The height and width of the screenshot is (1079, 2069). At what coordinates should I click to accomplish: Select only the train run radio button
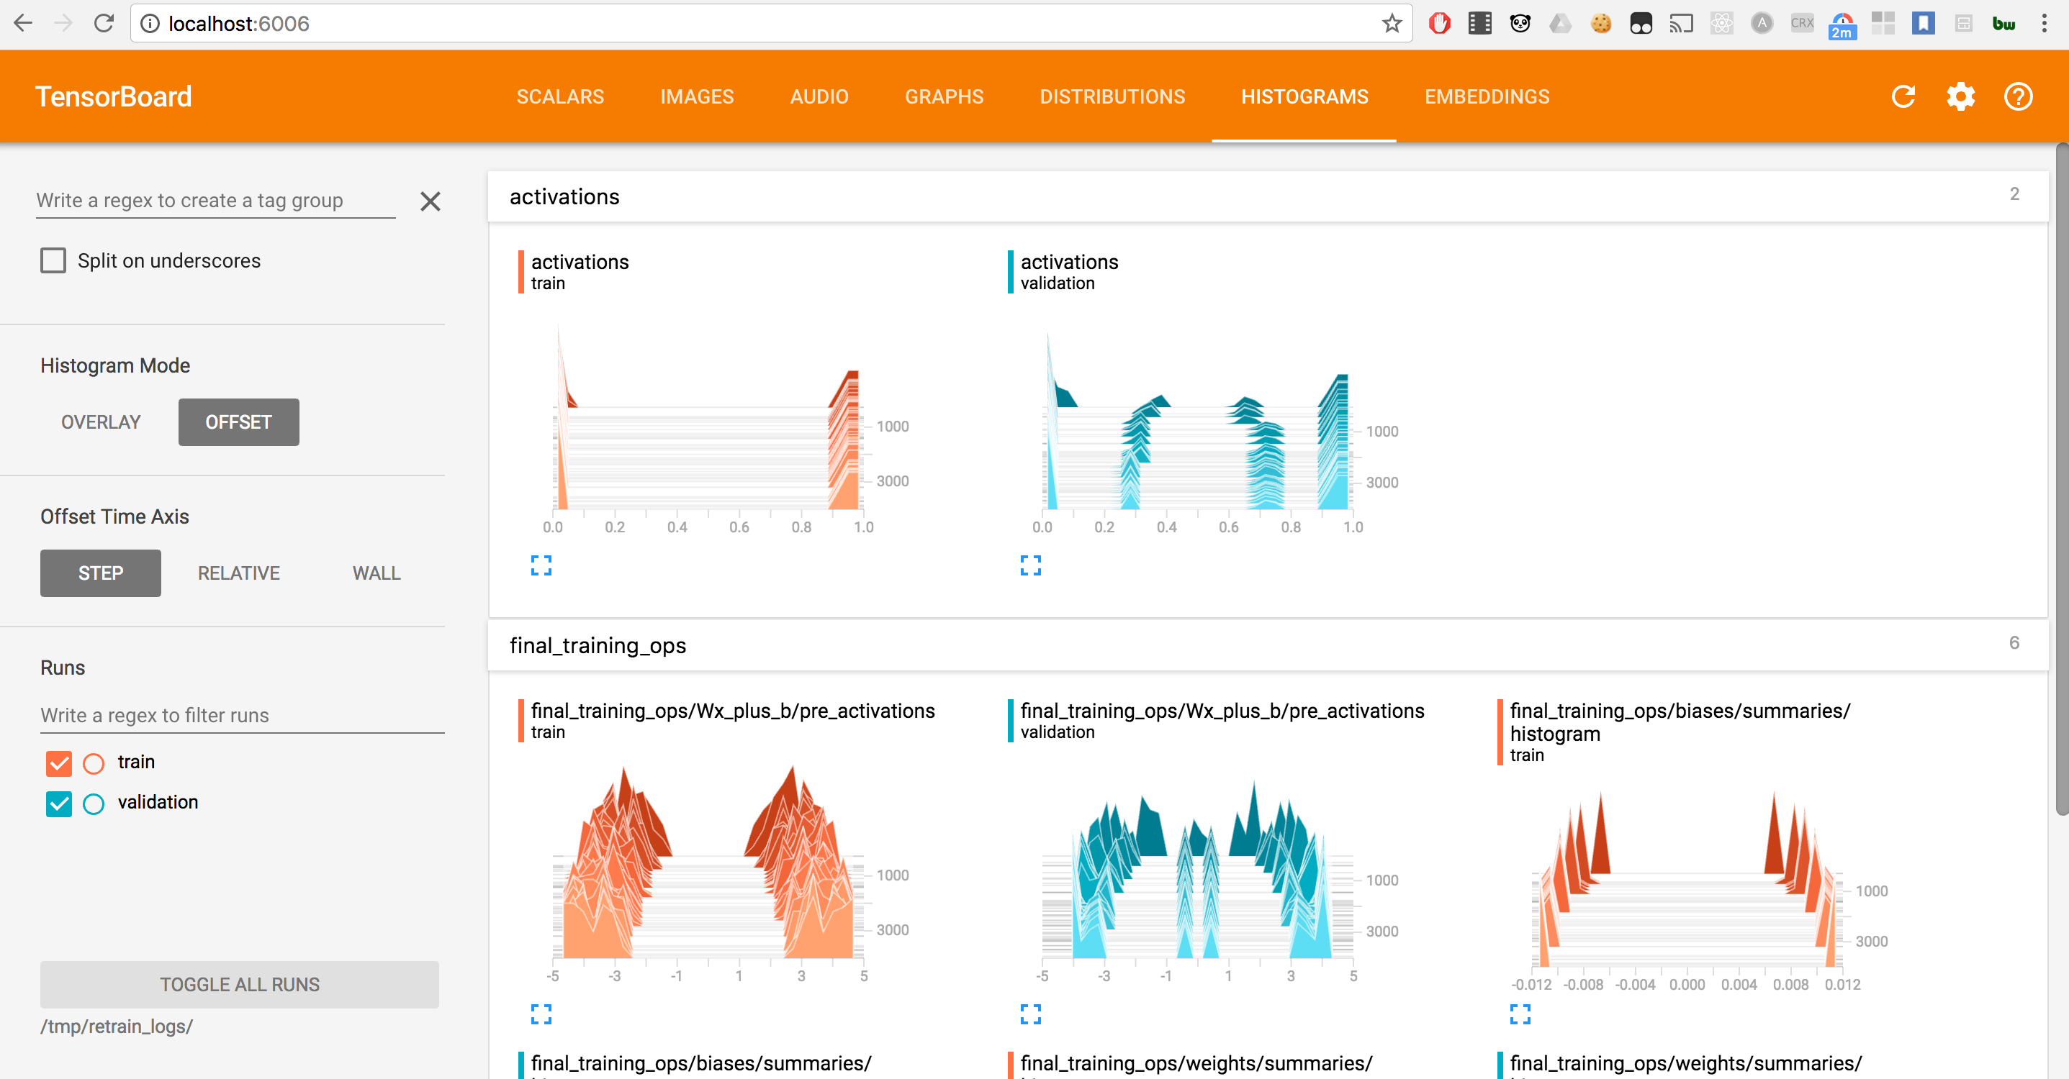94,762
